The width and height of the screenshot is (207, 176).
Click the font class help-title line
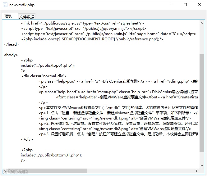tap(127, 97)
